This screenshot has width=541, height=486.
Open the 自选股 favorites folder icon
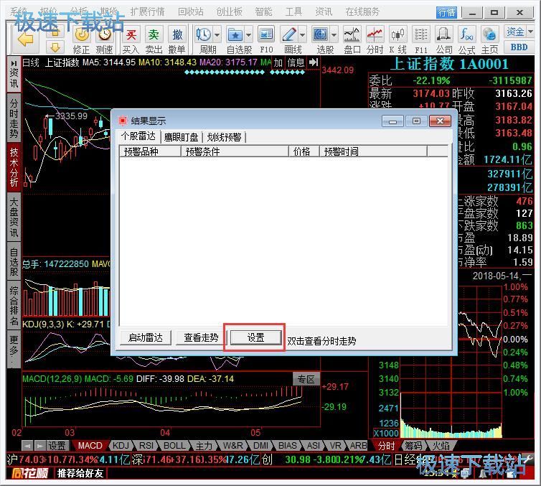pyautogui.click(x=235, y=35)
